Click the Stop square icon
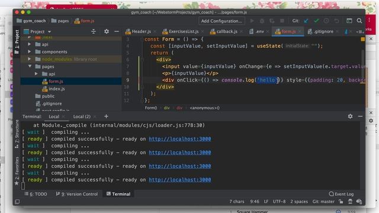The width and height of the screenshot is (379, 213). click(x=282, y=21)
